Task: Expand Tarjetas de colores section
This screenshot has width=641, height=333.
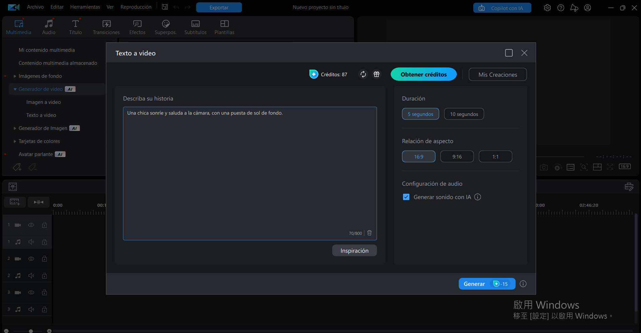Action: 15,141
